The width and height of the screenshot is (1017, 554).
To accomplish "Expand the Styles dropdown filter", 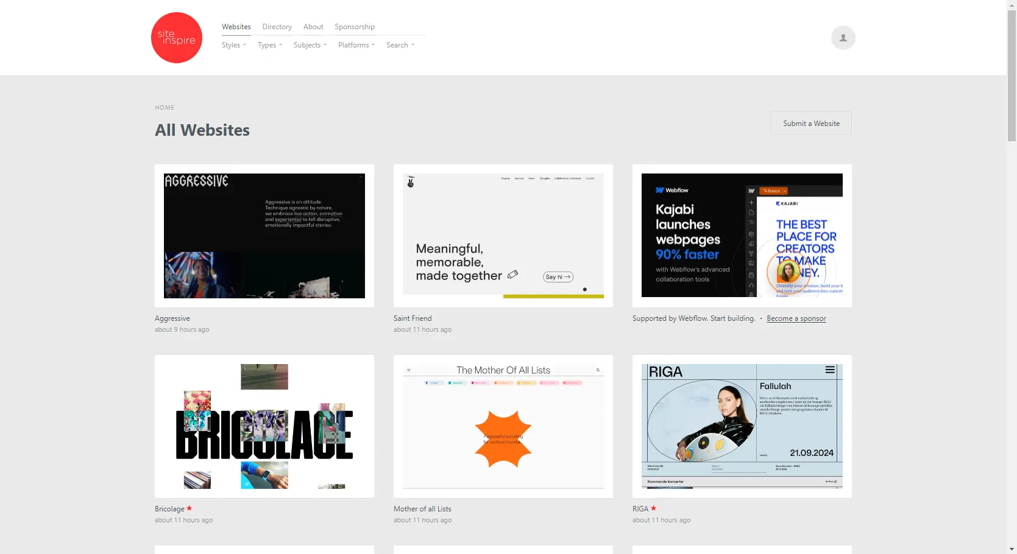I will click(233, 45).
